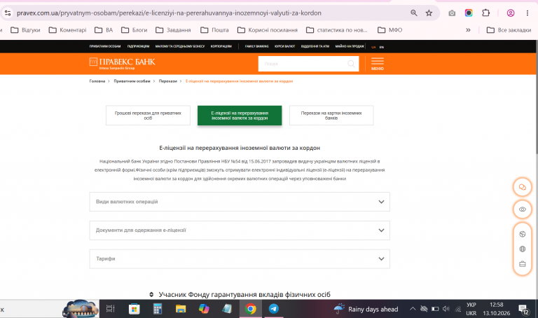
Task: Click the globe icon in side widget
Action: (522, 249)
